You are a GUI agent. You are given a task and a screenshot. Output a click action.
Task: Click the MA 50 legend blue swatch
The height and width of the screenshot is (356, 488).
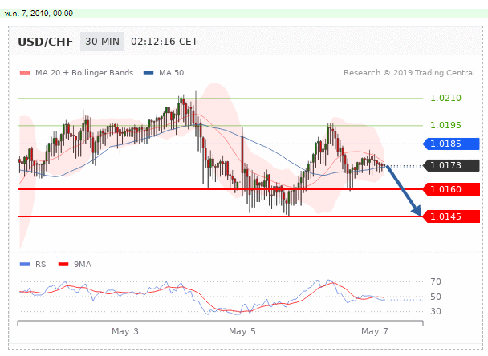[148, 73]
